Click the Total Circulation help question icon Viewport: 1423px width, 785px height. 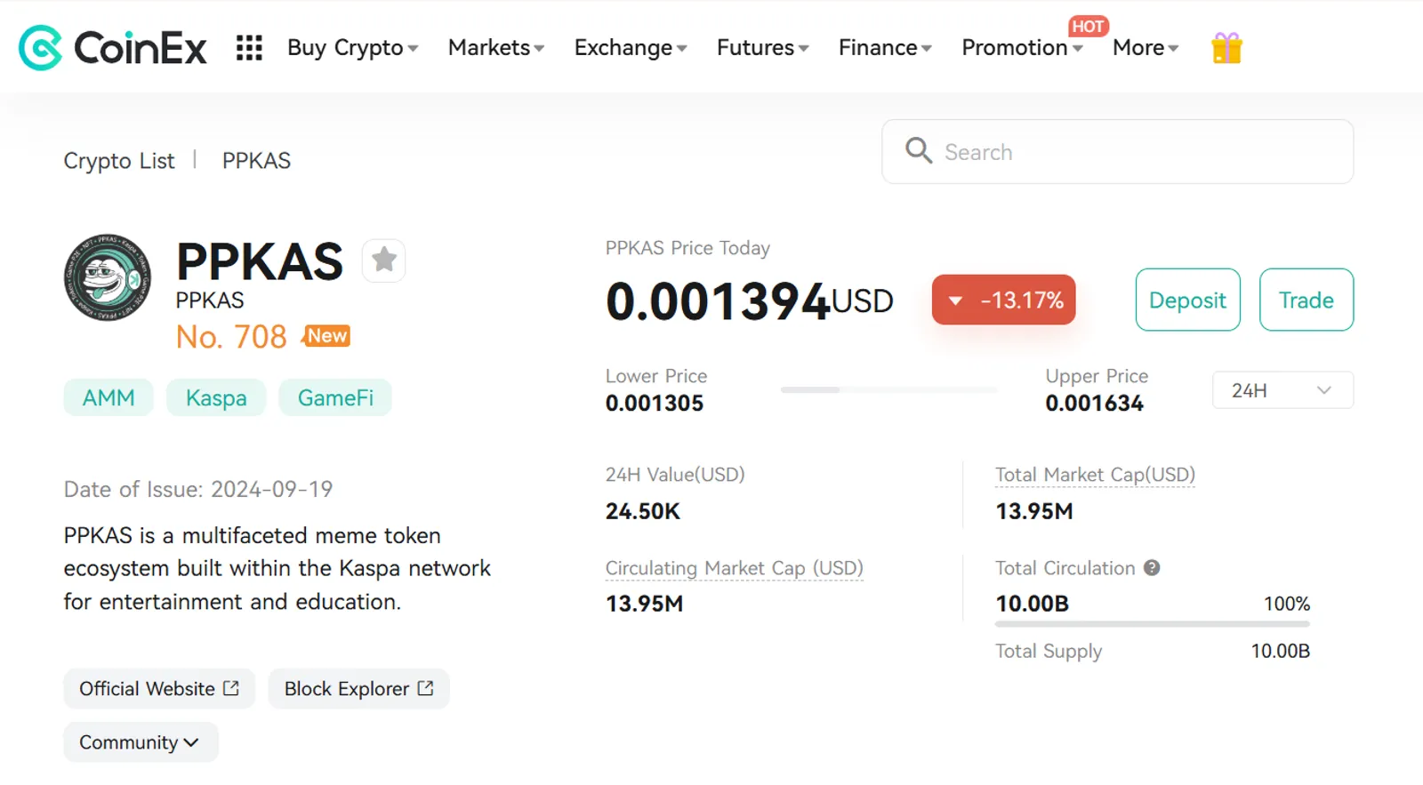[1152, 567]
